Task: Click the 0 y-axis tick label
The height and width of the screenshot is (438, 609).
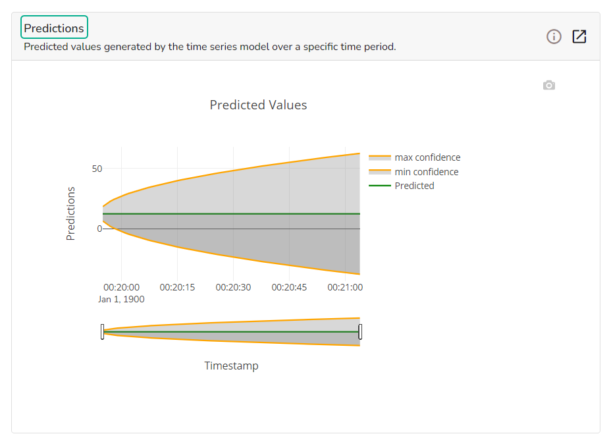Action: tap(99, 229)
